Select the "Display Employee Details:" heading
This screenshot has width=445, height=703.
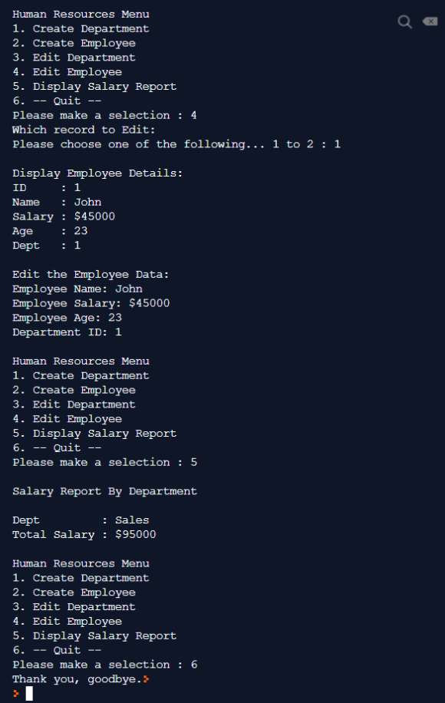point(97,173)
